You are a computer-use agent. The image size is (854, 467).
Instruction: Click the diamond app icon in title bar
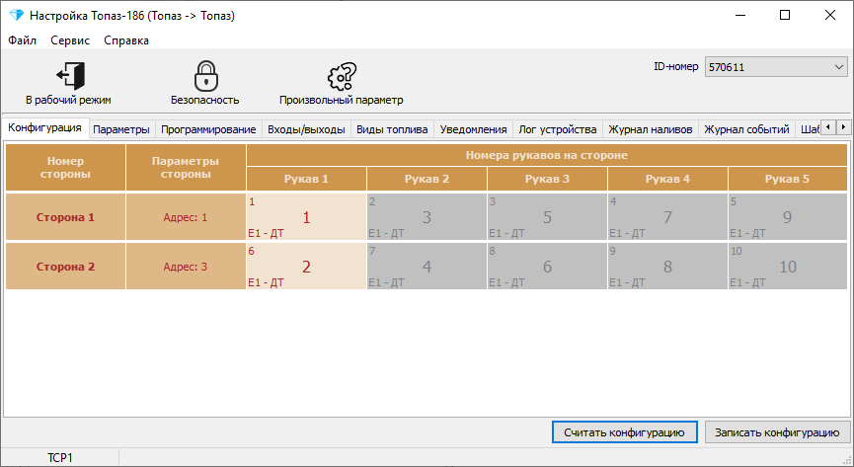point(17,15)
